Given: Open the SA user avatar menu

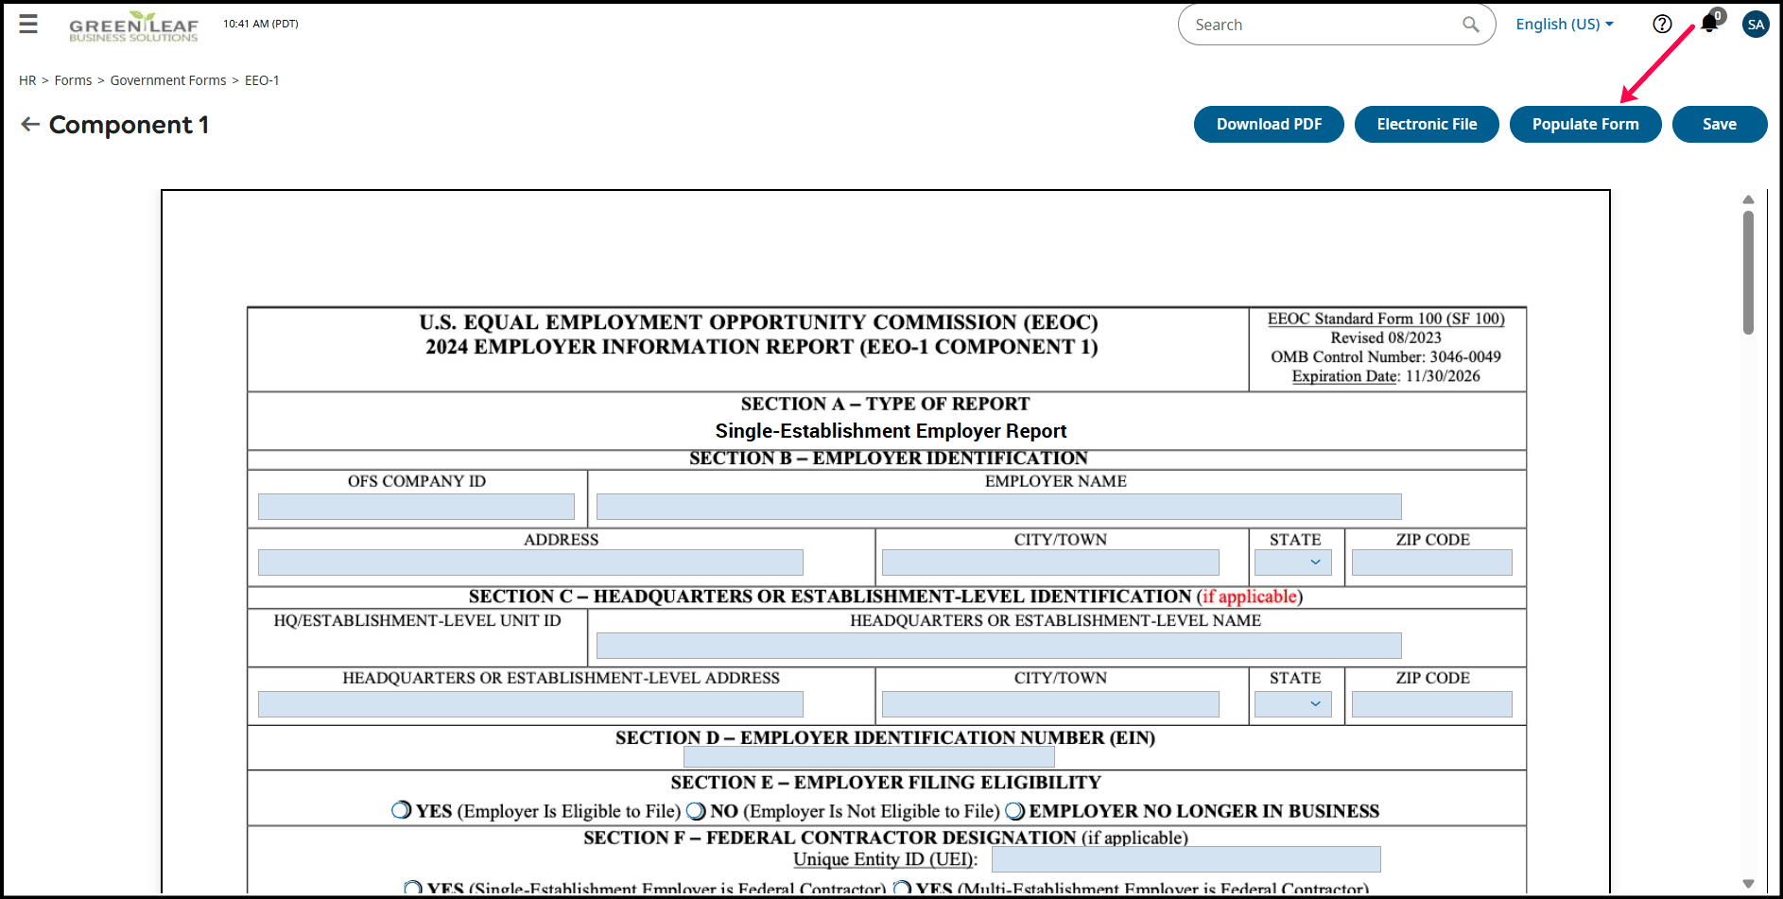Looking at the screenshot, I should [1756, 25].
